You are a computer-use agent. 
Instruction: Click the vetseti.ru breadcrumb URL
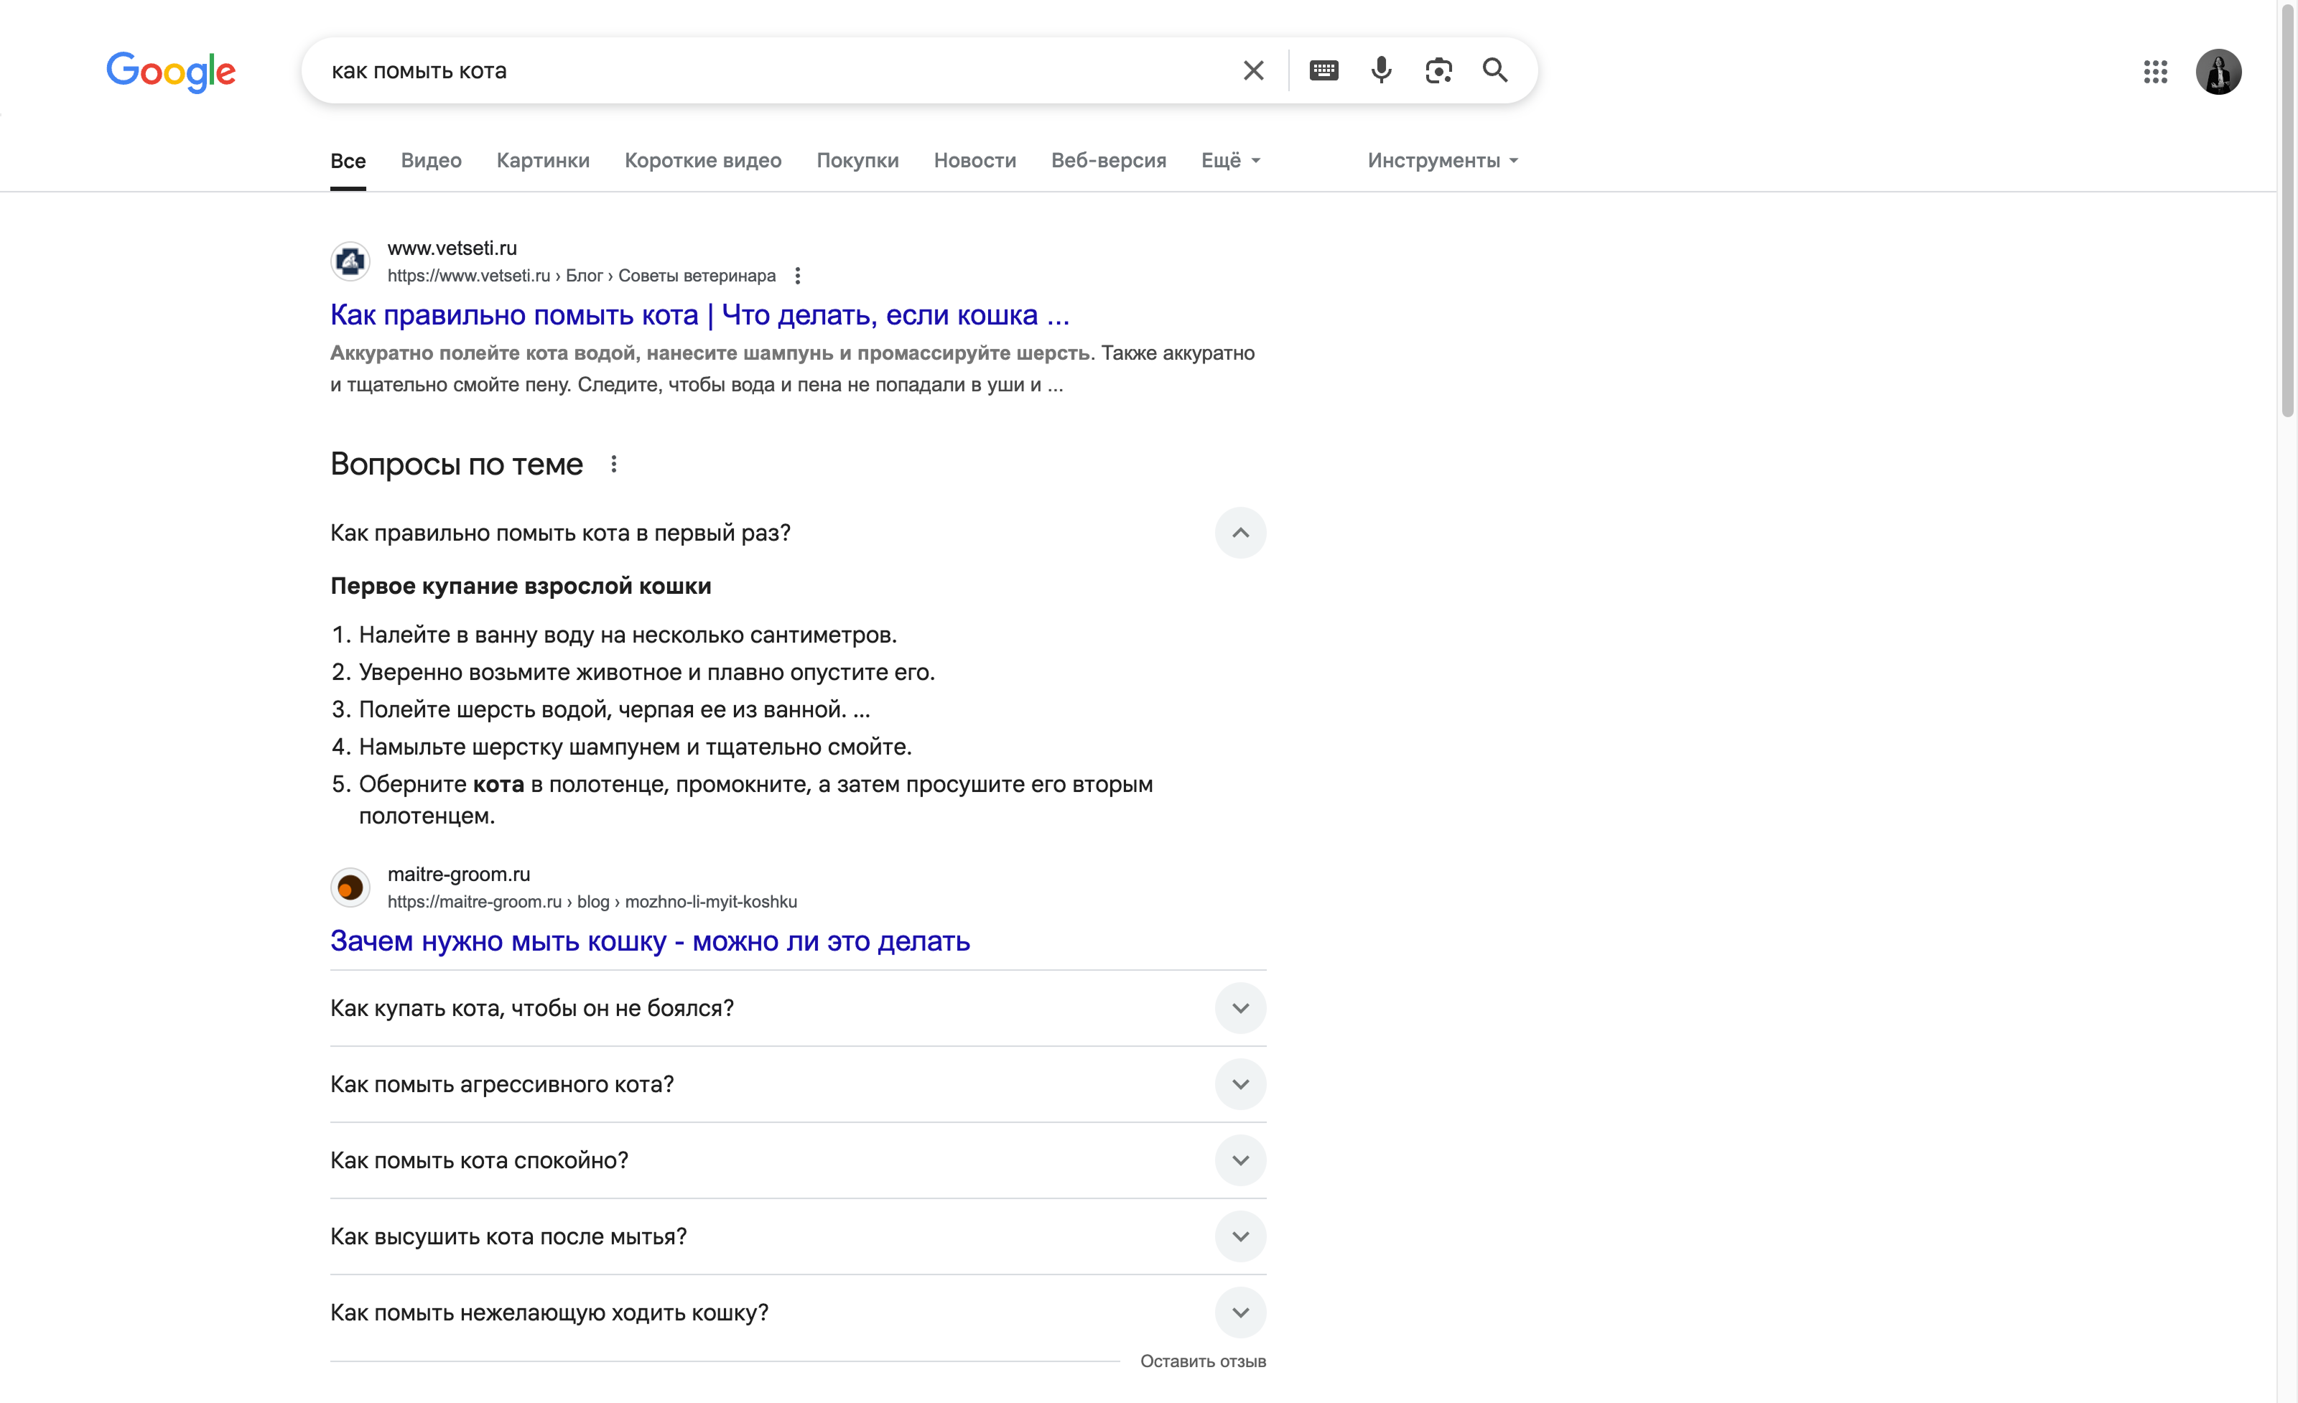pos(581,276)
